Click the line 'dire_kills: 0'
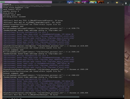130x99 pixels. [9, 13]
